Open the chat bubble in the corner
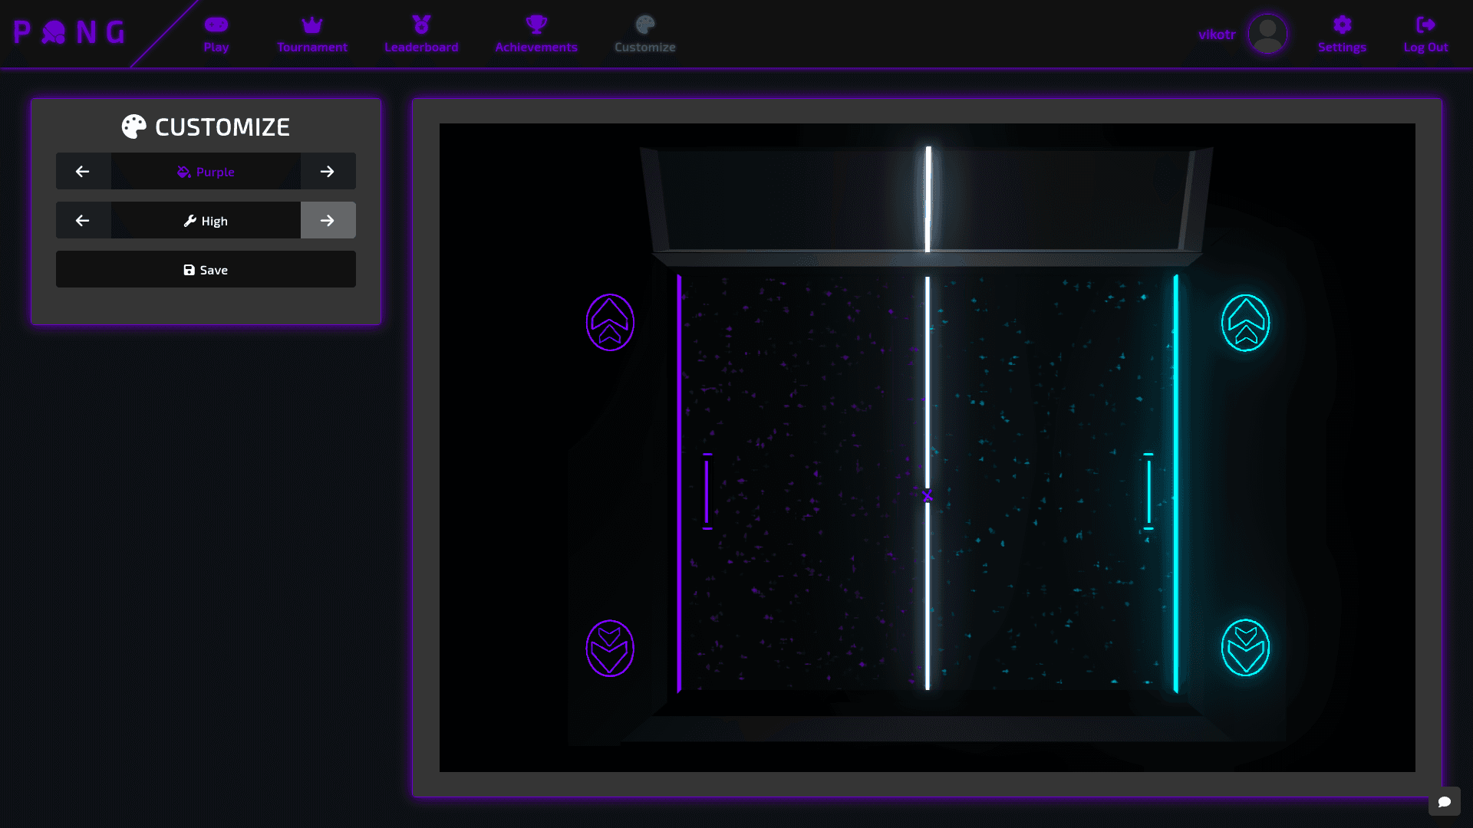 click(x=1445, y=803)
